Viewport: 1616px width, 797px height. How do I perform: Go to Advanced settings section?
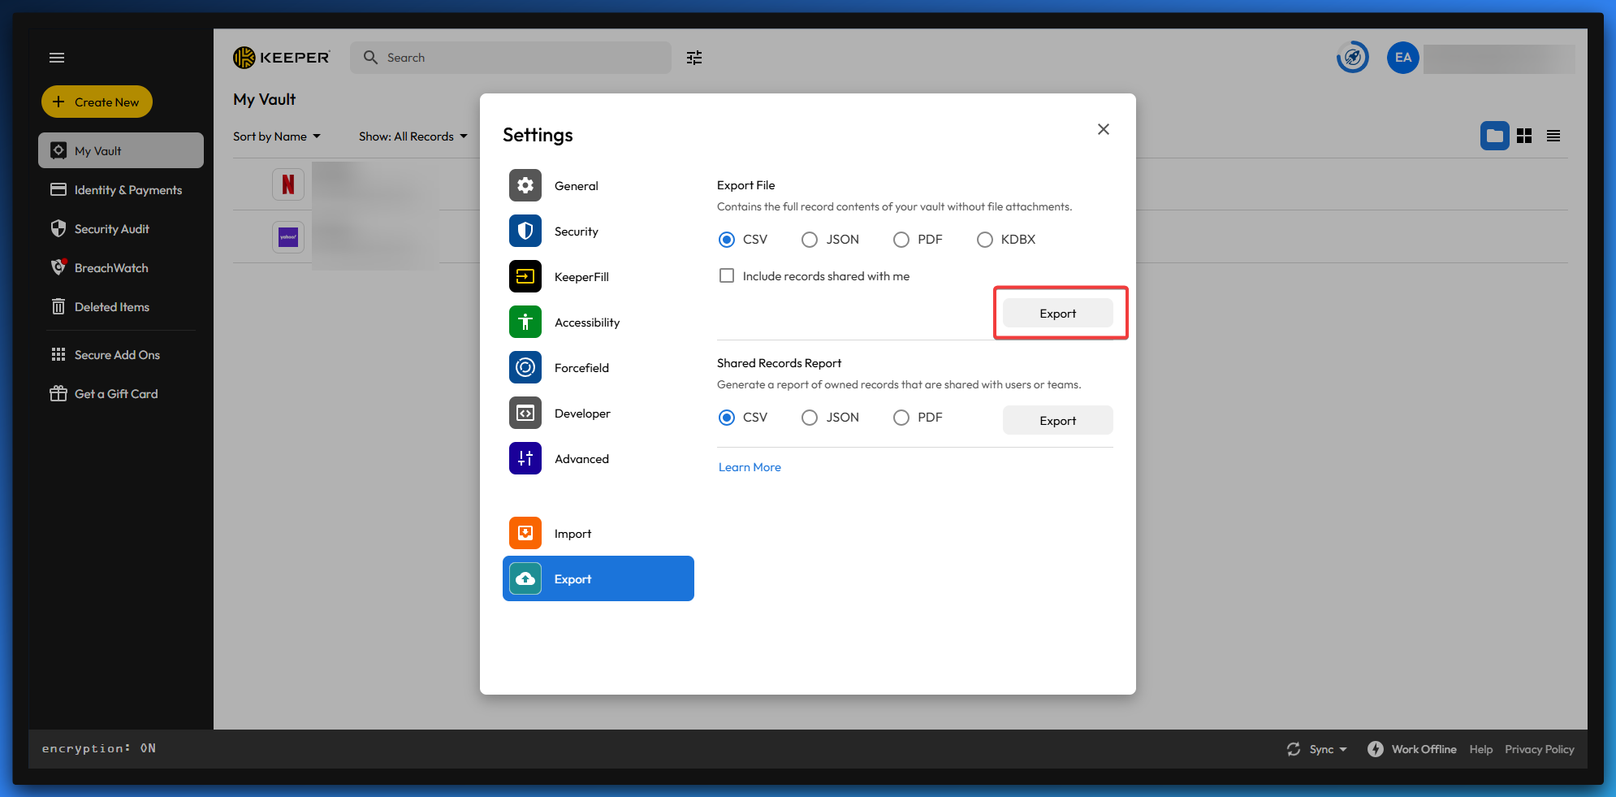pos(581,459)
